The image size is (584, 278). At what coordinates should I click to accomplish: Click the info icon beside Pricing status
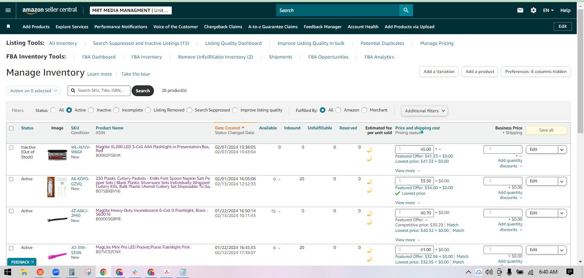click(422, 132)
